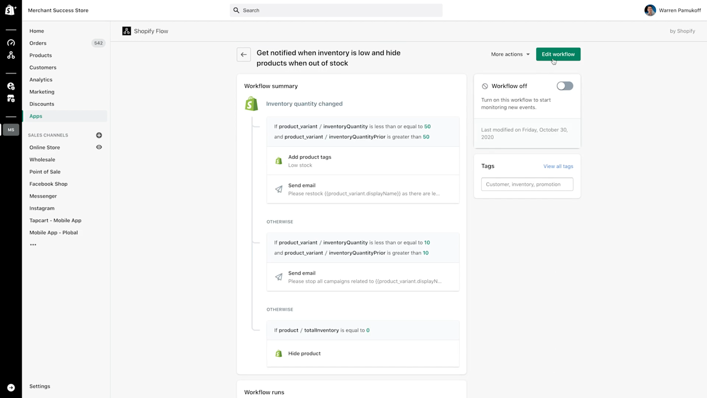This screenshot has height=398, width=707.
Task: Toggle the Workflow off switch to enable workflow
Action: pyautogui.click(x=565, y=86)
